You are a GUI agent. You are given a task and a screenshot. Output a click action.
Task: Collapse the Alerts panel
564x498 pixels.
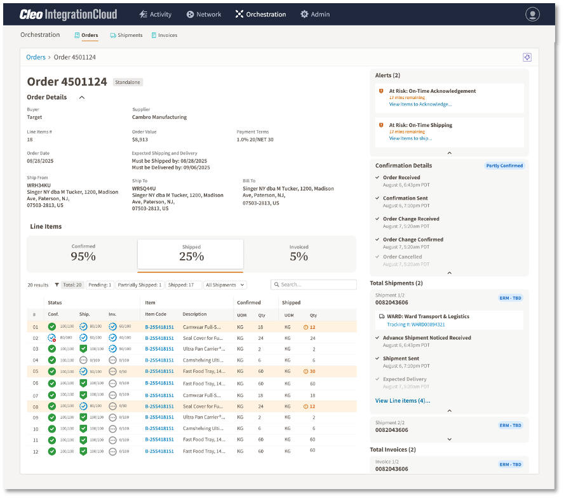point(449,153)
